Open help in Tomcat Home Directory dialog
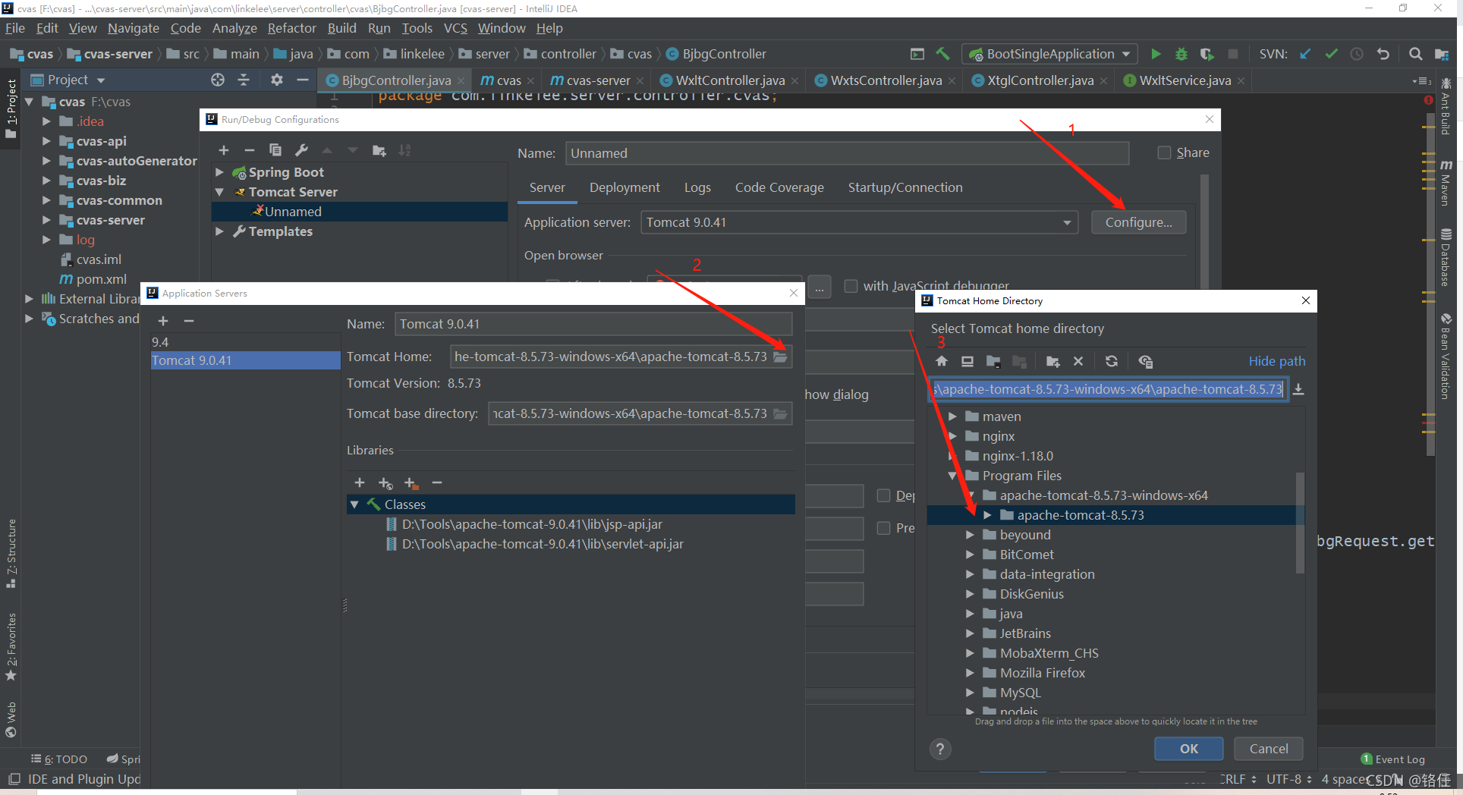 [940, 749]
